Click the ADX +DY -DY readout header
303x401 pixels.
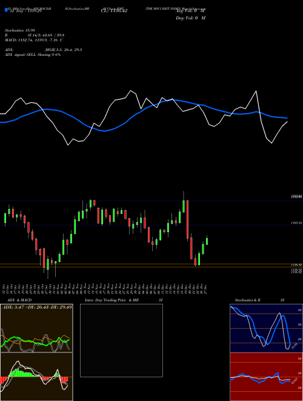pyautogui.click(x=37, y=307)
